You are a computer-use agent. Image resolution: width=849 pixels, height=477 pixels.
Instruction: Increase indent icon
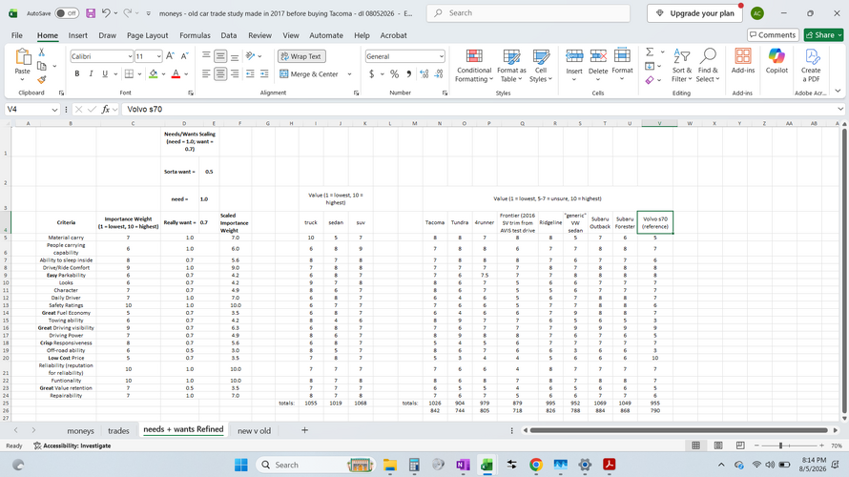[x=264, y=73]
